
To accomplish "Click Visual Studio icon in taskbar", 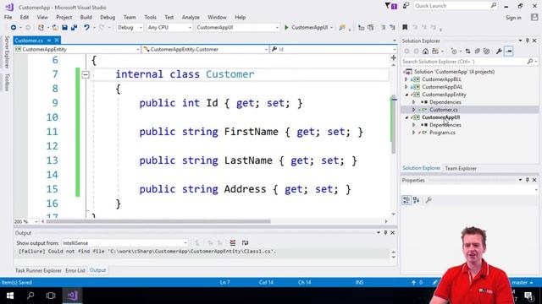I will point(73,296).
